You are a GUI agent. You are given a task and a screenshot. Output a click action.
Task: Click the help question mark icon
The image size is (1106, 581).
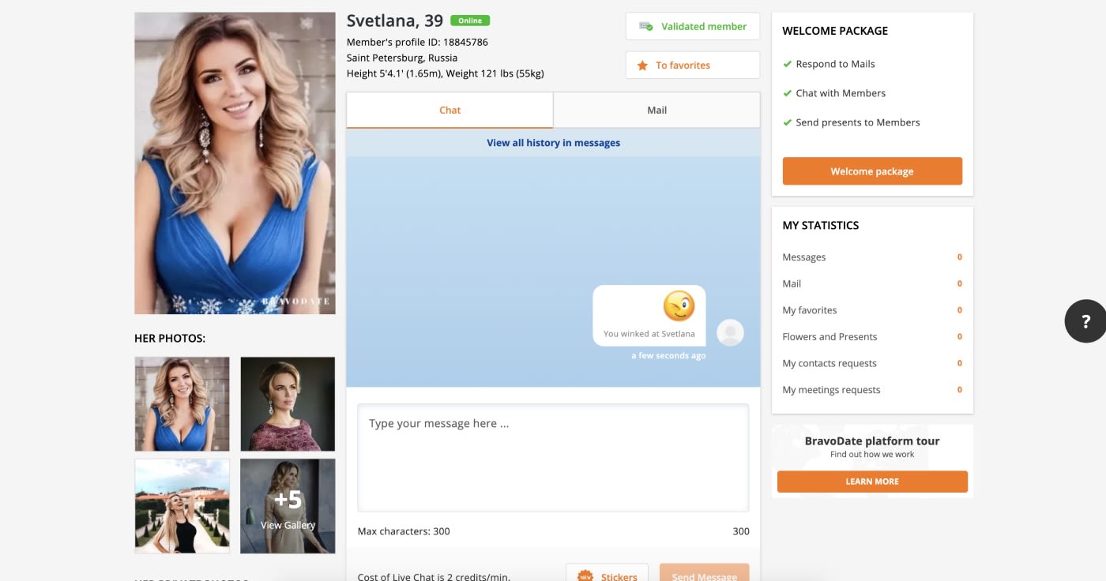click(1085, 320)
